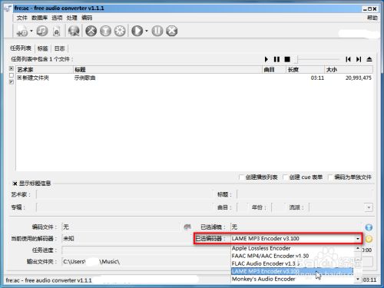Click the funnel filter toolbar icon
Screen dimensions: 384x288
click(105, 31)
